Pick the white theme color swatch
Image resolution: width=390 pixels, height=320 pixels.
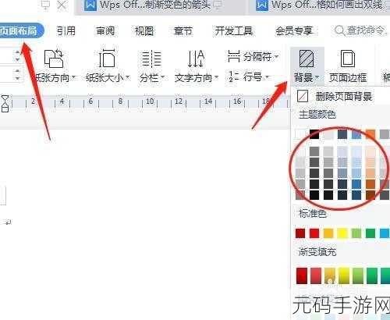coord(300,134)
